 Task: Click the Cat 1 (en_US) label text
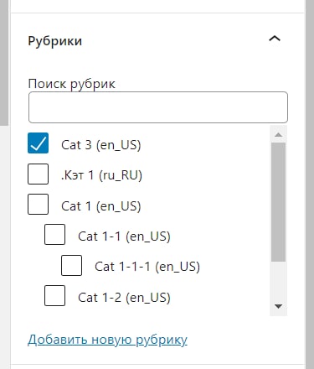point(101,206)
